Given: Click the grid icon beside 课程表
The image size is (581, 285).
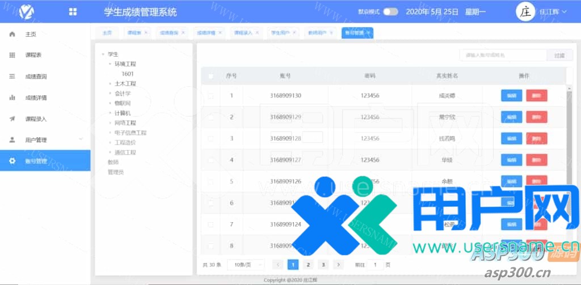Looking at the screenshot, I should (12, 55).
